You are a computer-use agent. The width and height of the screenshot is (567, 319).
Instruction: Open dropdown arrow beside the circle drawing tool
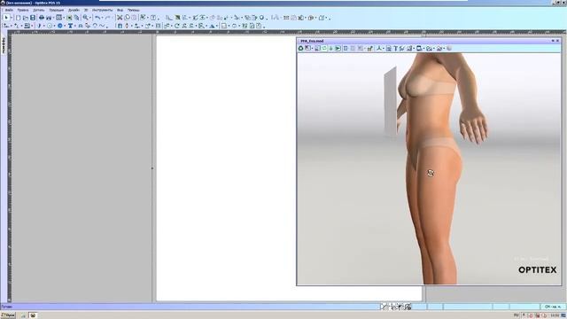tap(54, 26)
